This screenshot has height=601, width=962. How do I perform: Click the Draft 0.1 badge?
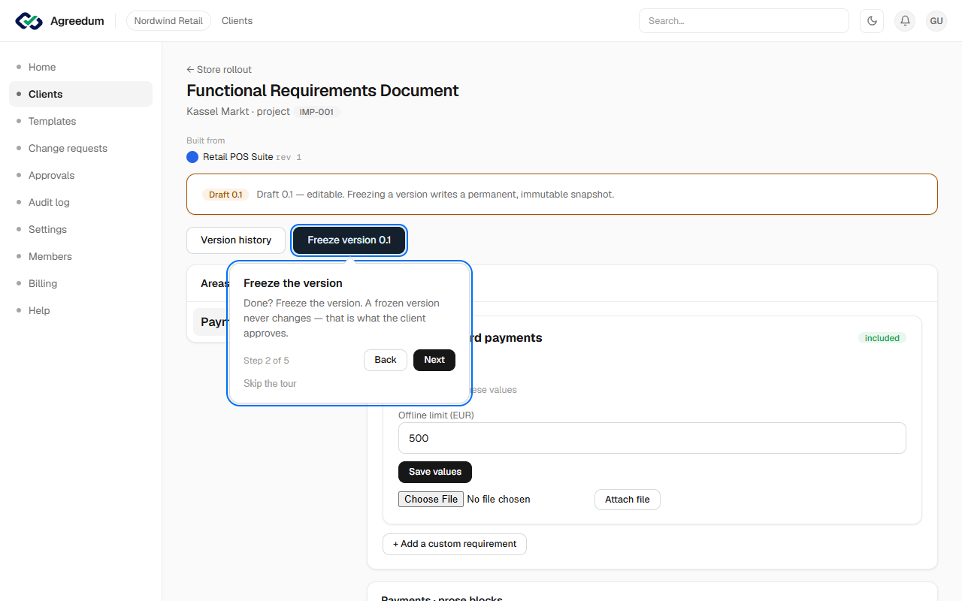tap(225, 195)
